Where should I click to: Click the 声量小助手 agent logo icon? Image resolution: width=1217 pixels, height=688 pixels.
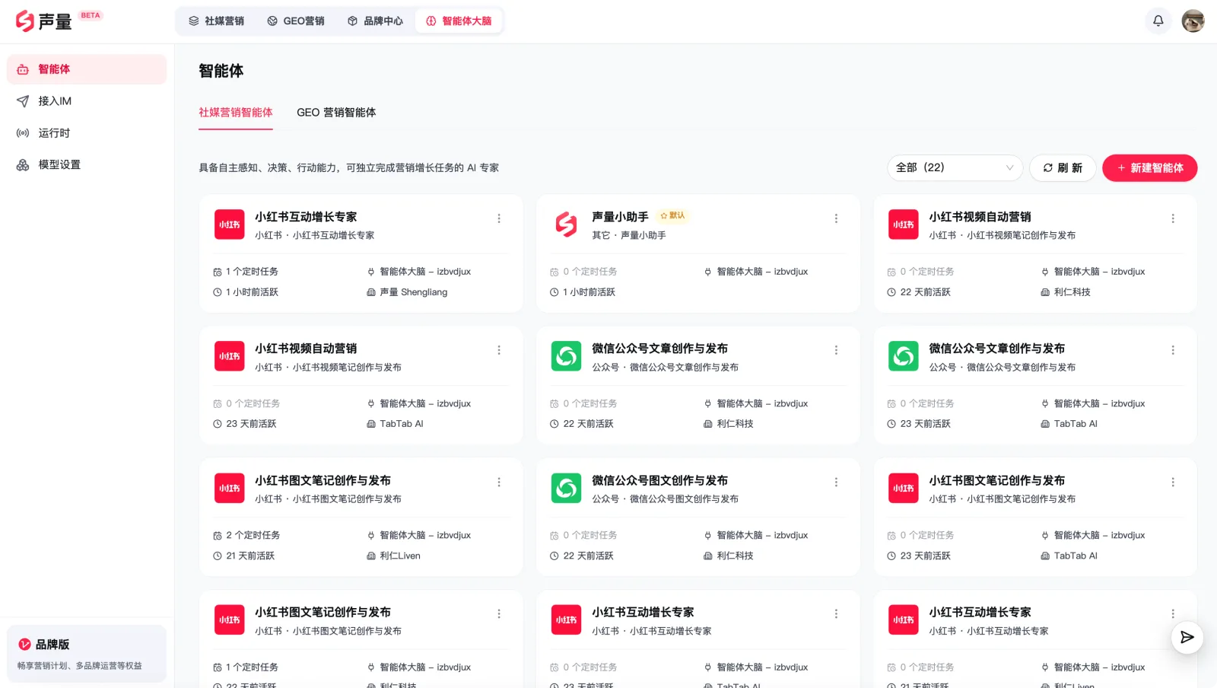[566, 225]
